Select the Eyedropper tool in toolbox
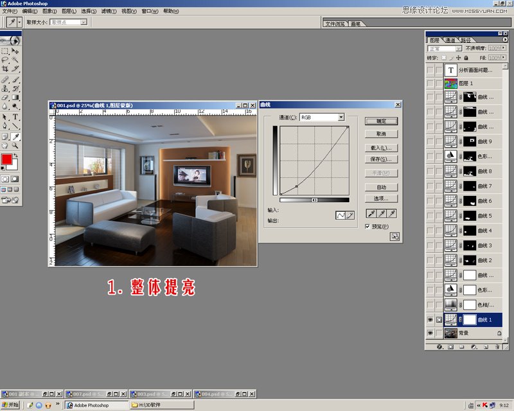This screenshot has width=514, height=411. (15, 136)
